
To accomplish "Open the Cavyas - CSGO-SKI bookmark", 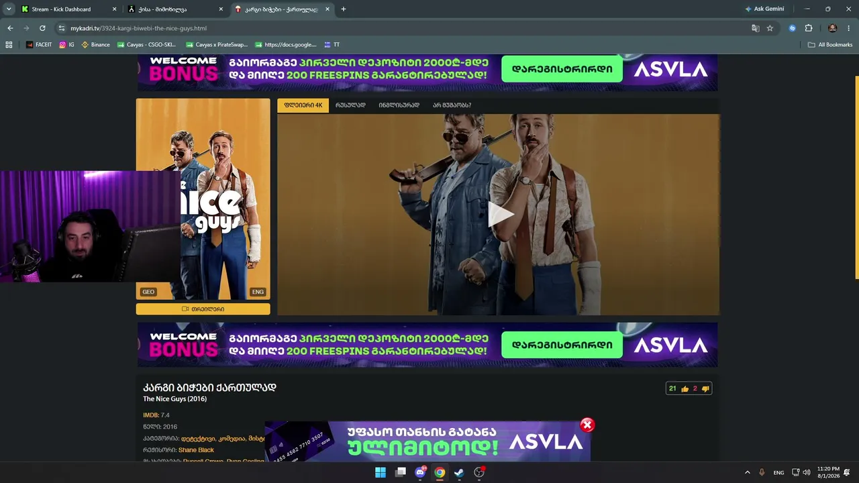I will point(146,45).
